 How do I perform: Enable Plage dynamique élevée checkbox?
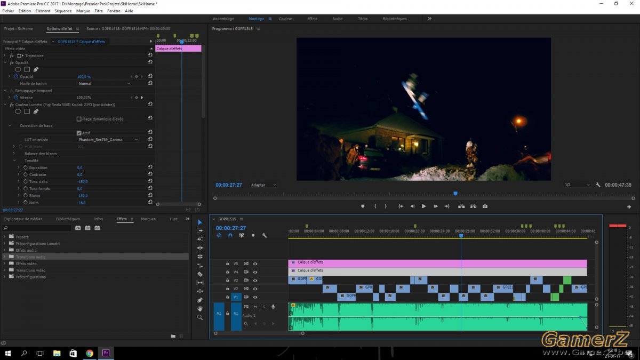(79, 119)
